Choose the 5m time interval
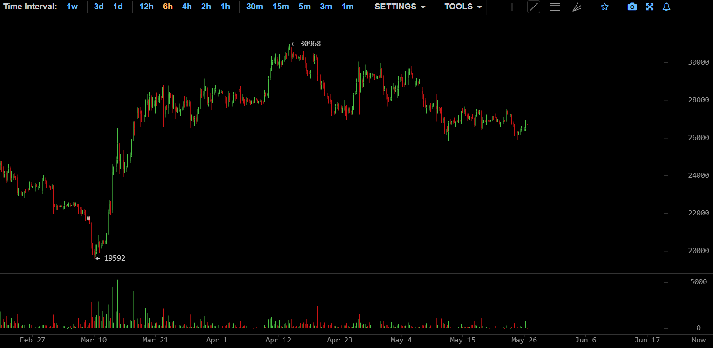 [305, 7]
